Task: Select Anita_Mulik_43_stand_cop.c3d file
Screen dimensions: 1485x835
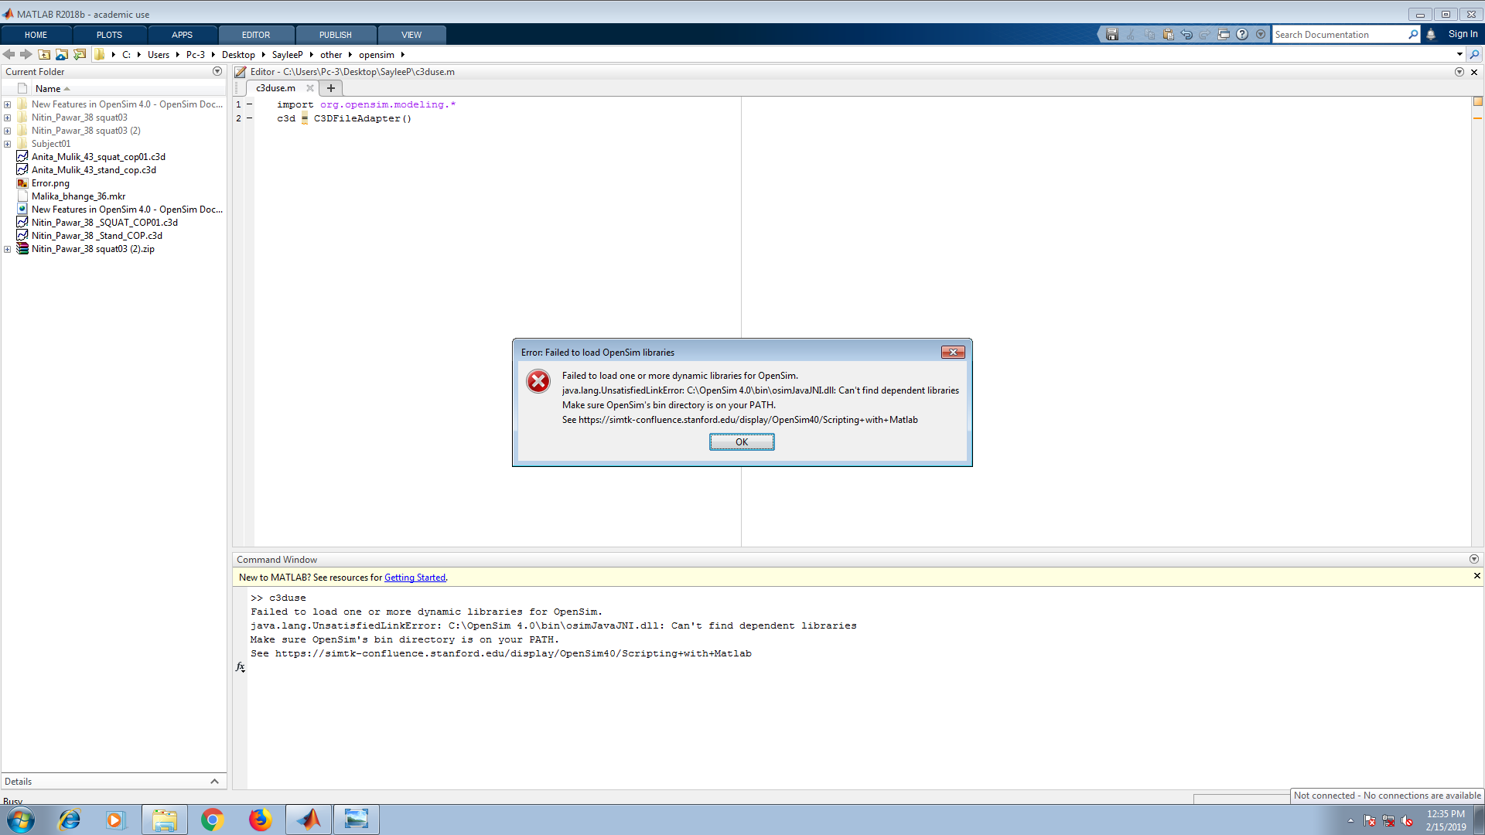Action: pos(94,170)
